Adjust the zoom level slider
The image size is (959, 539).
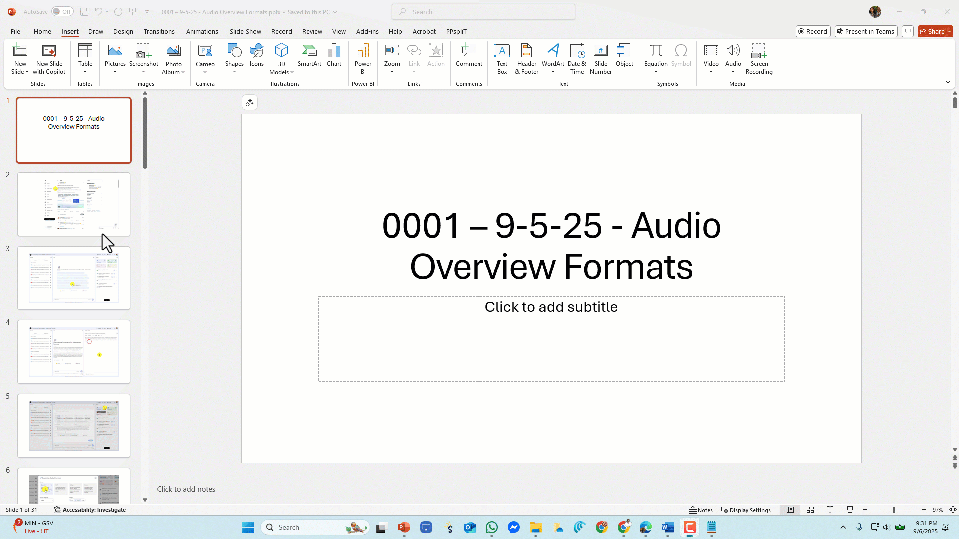[894, 510]
